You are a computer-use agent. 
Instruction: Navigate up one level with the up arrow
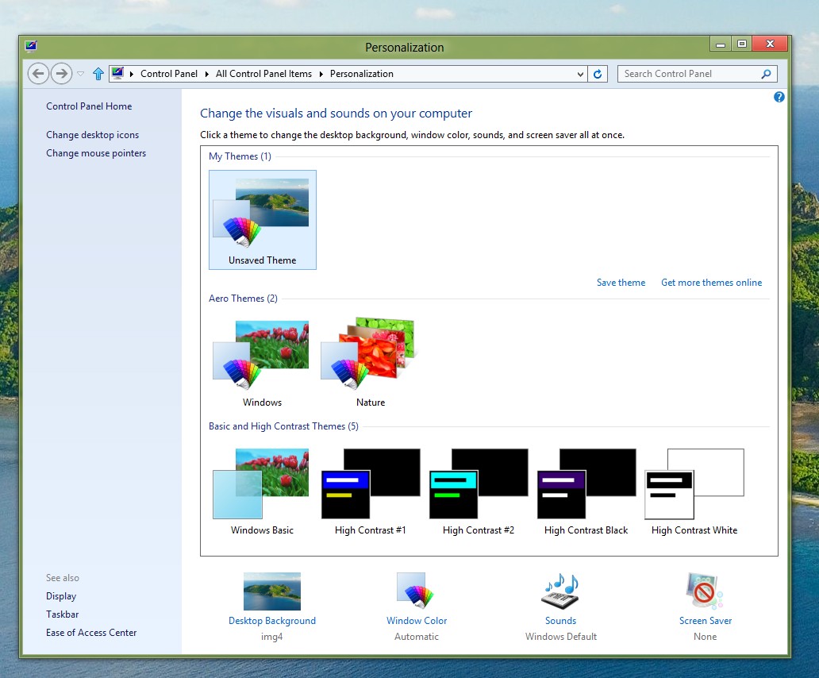point(97,73)
